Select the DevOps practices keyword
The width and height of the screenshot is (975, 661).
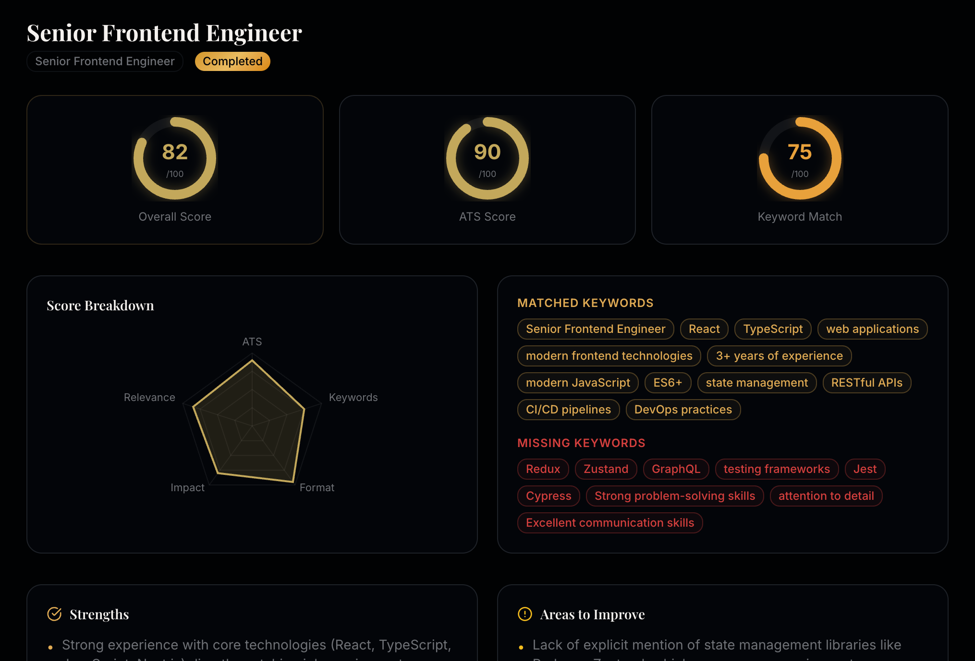(x=683, y=410)
